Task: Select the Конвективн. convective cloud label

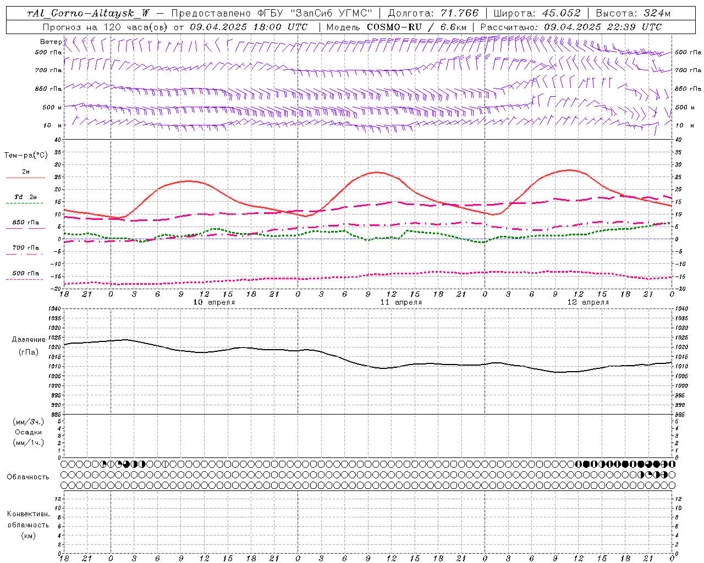Action: (x=28, y=514)
